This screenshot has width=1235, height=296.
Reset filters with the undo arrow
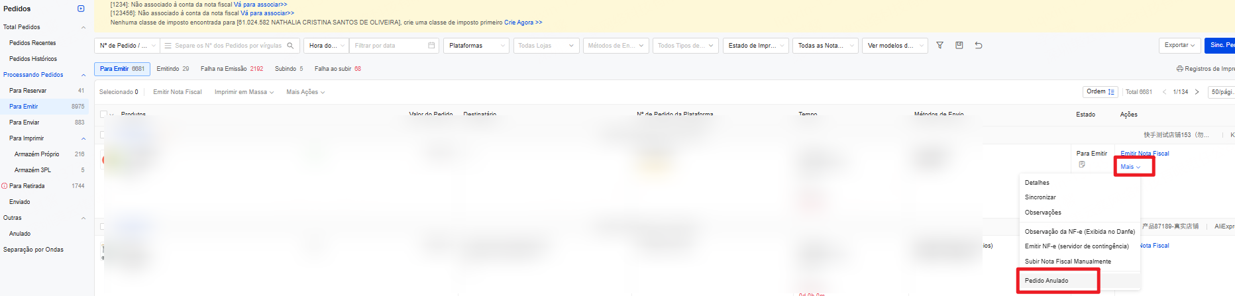(979, 46)
